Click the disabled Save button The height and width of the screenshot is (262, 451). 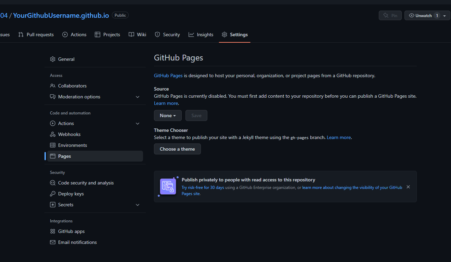[x=196, y=115]
